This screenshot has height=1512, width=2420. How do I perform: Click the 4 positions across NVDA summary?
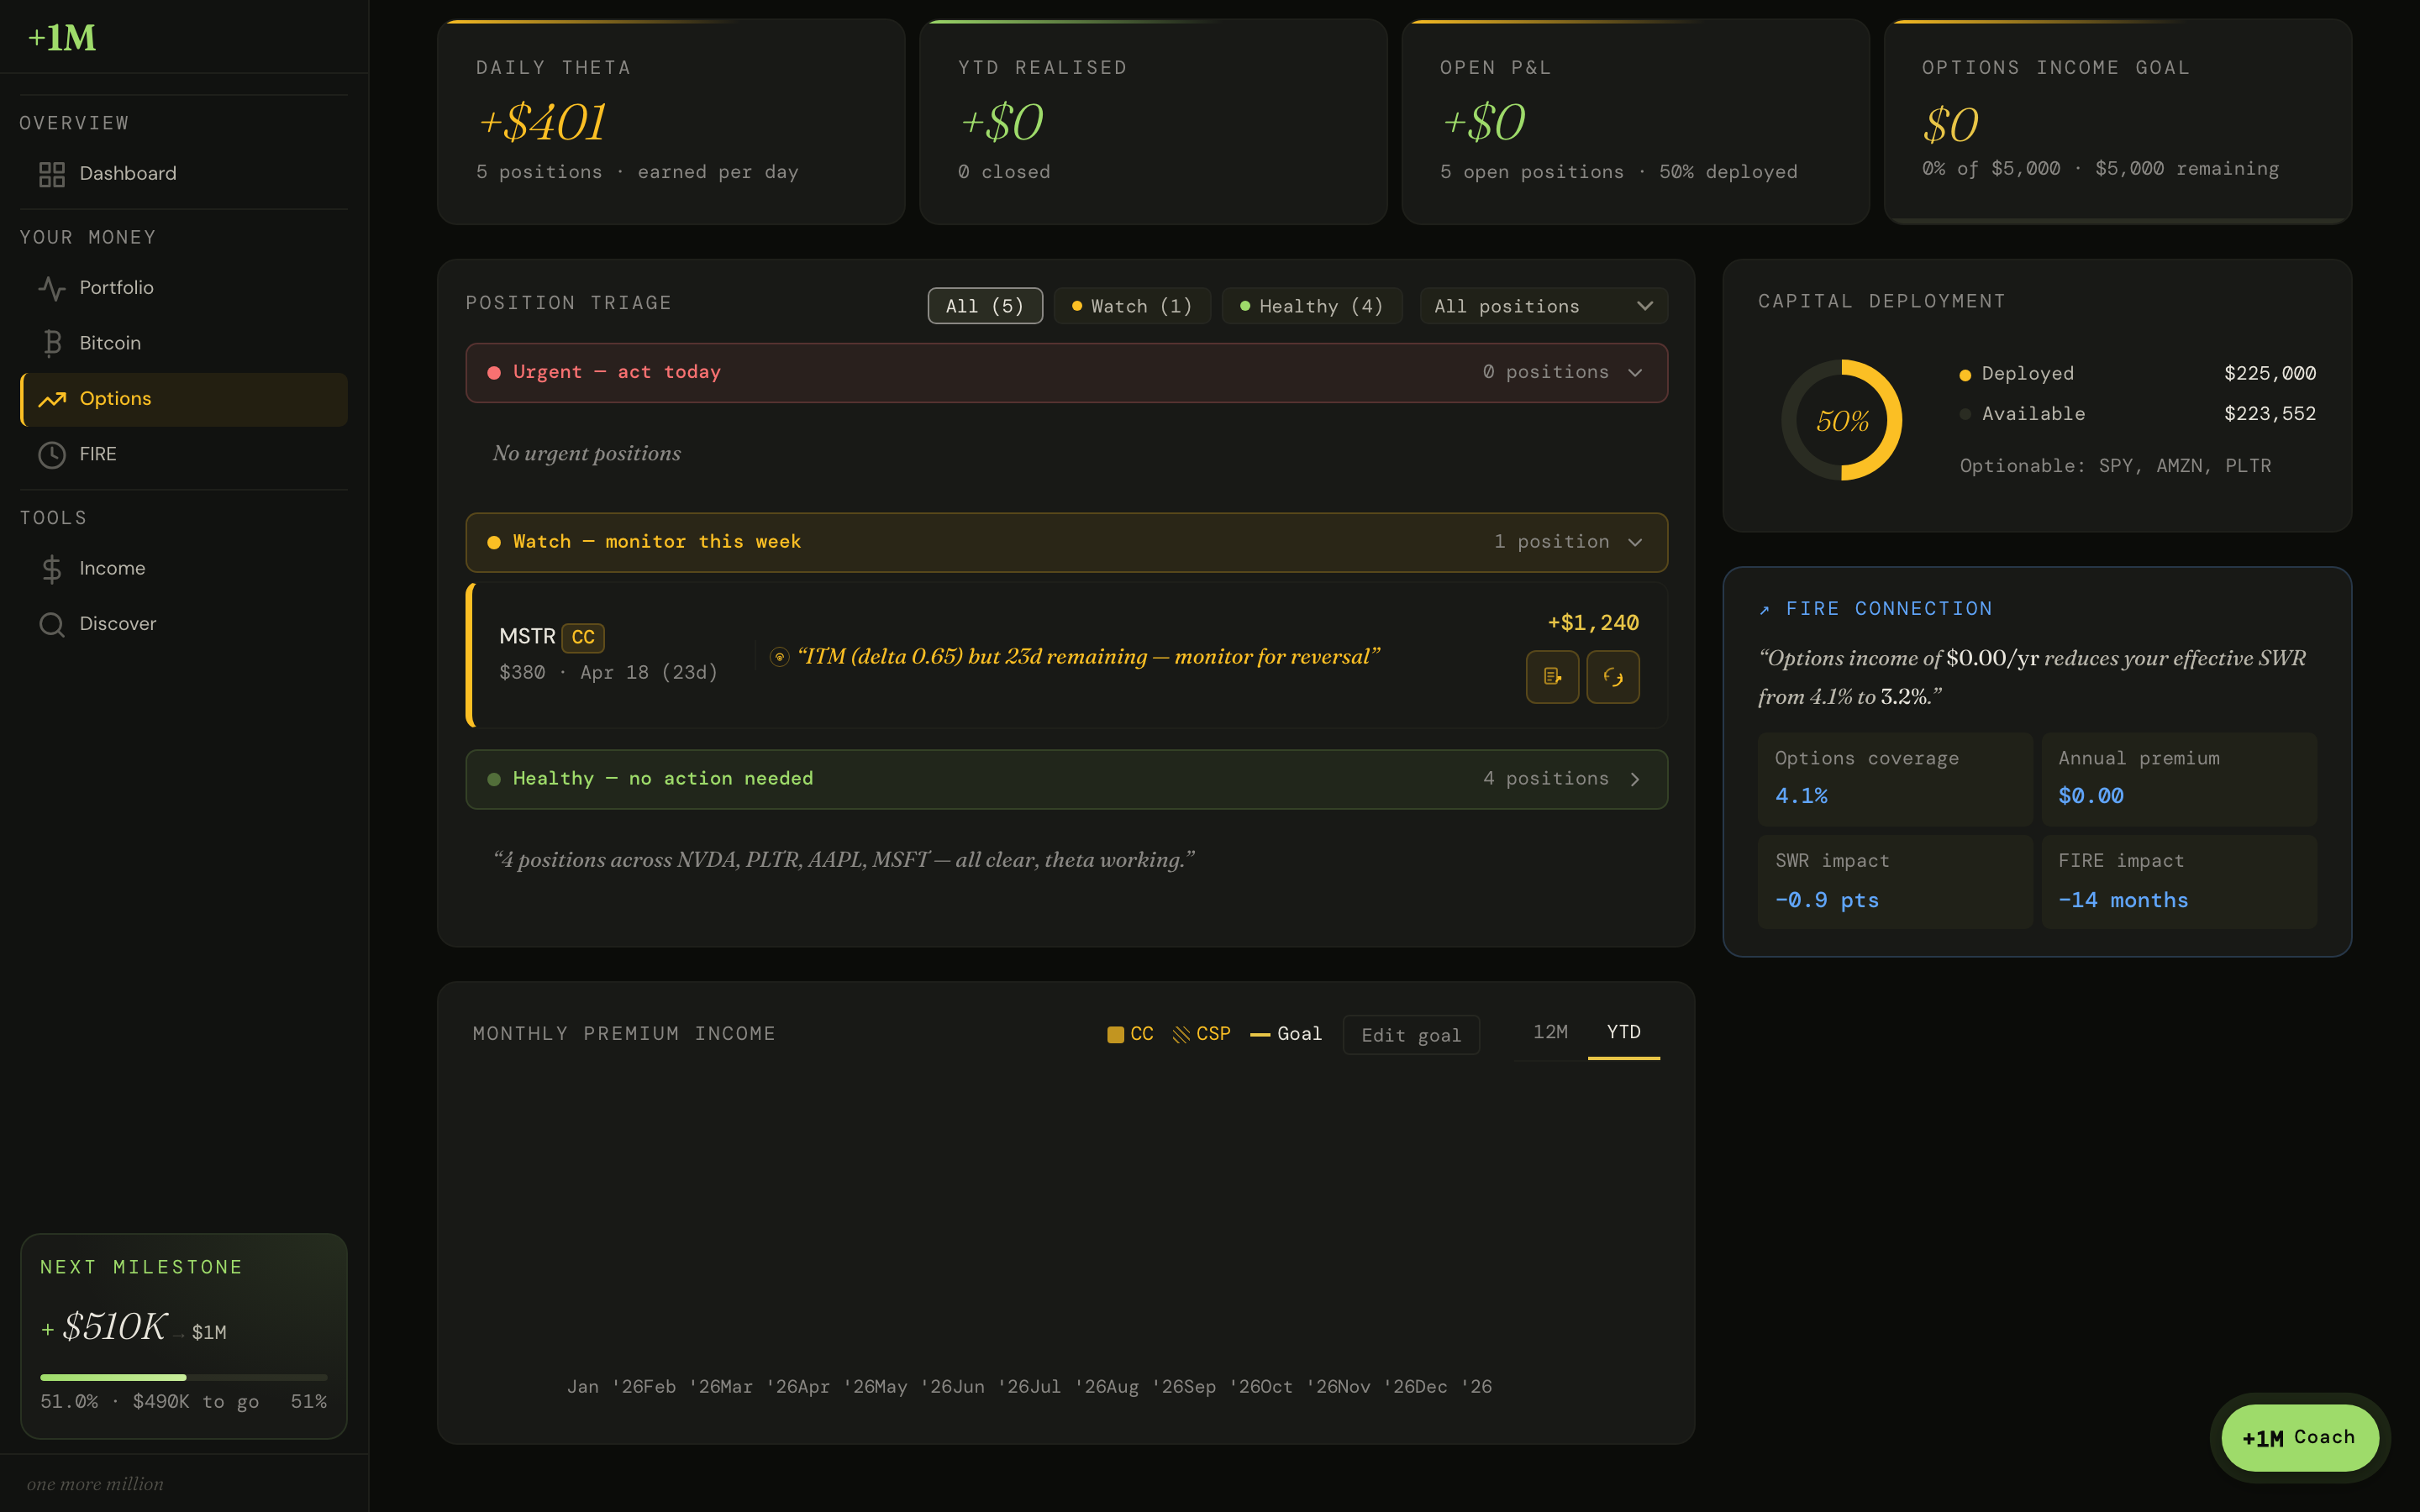[843, 860]
